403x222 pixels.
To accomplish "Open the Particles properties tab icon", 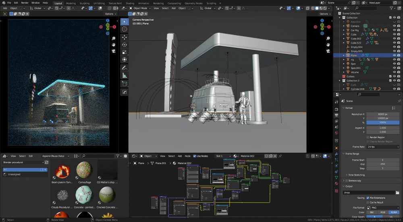I will tap(337, 160).
